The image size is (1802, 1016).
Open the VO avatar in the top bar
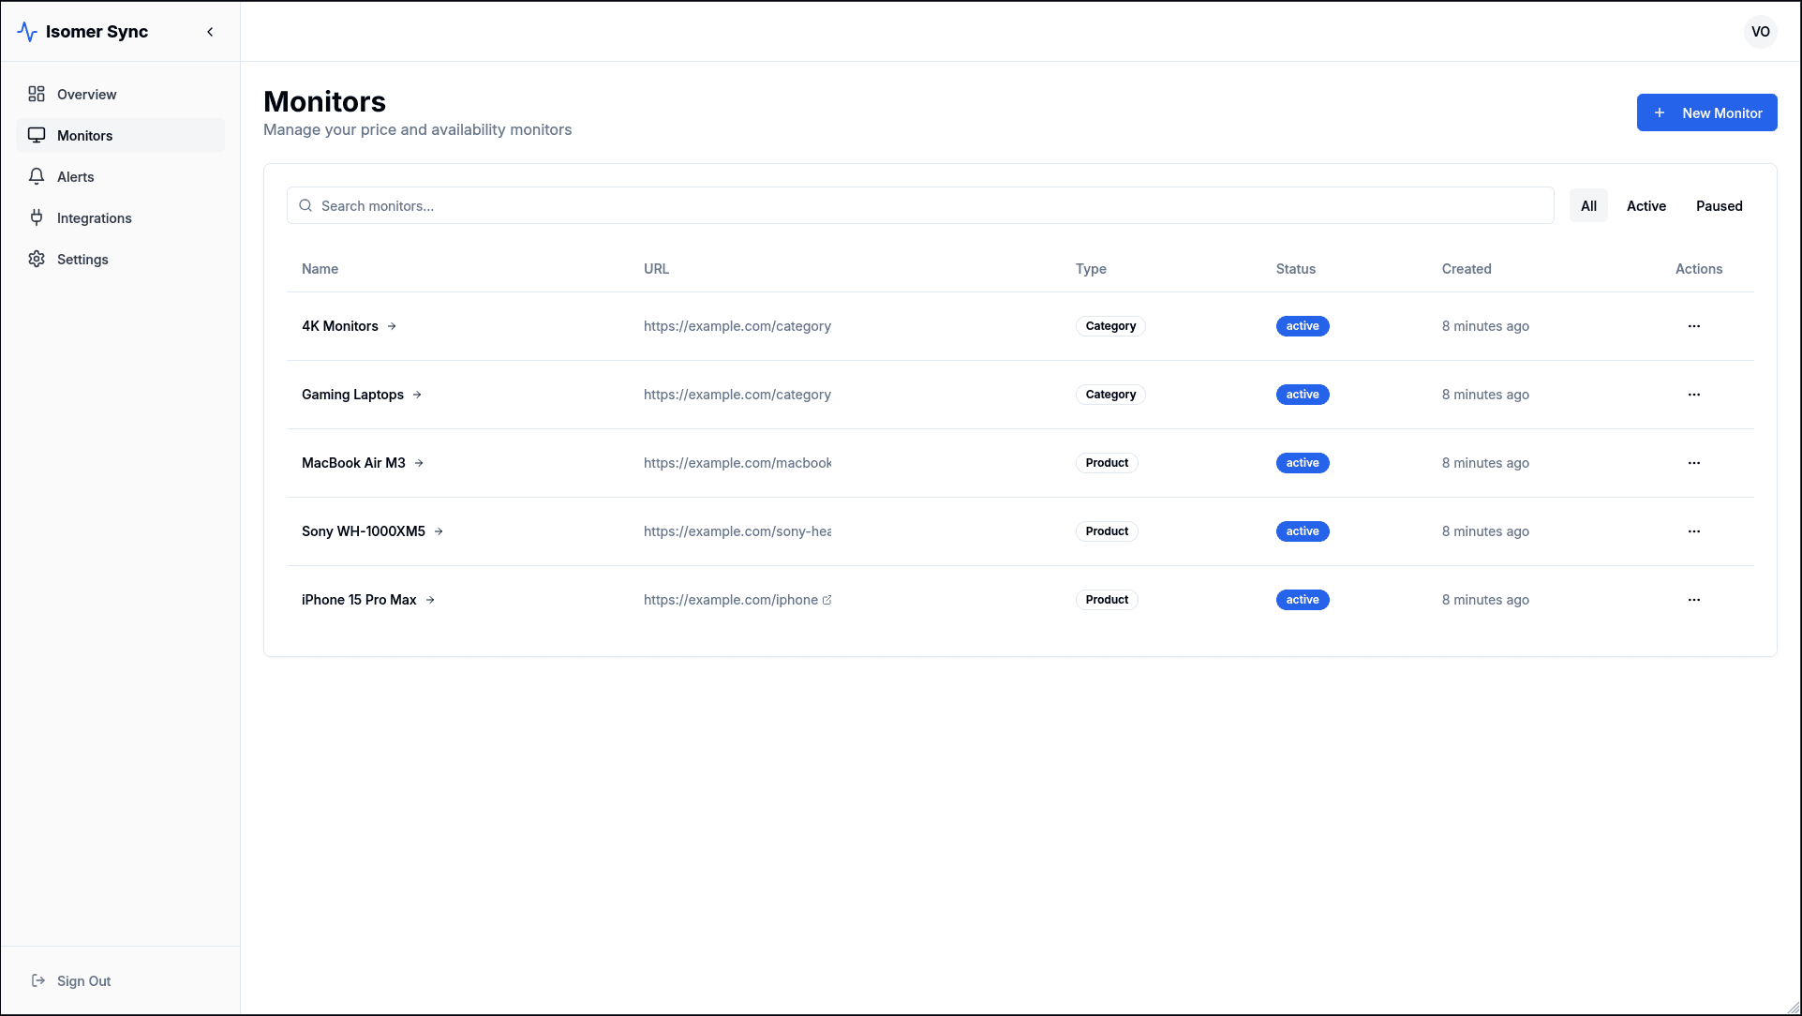click(x=1761, y=31)
